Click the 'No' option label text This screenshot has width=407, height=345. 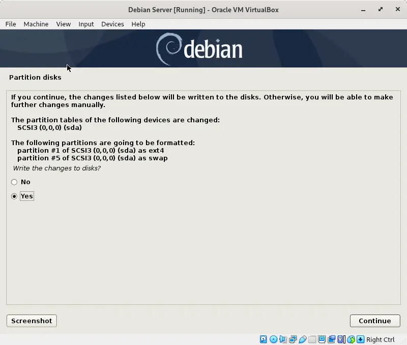(x=25, y=182)
